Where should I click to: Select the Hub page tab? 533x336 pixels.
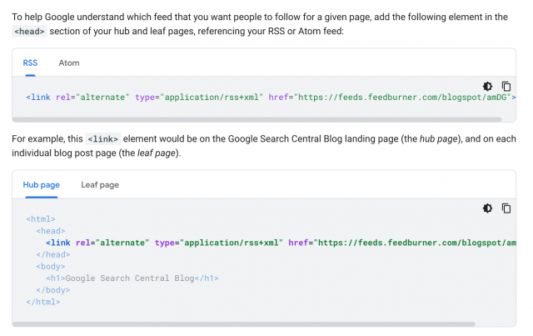point(42,185)
